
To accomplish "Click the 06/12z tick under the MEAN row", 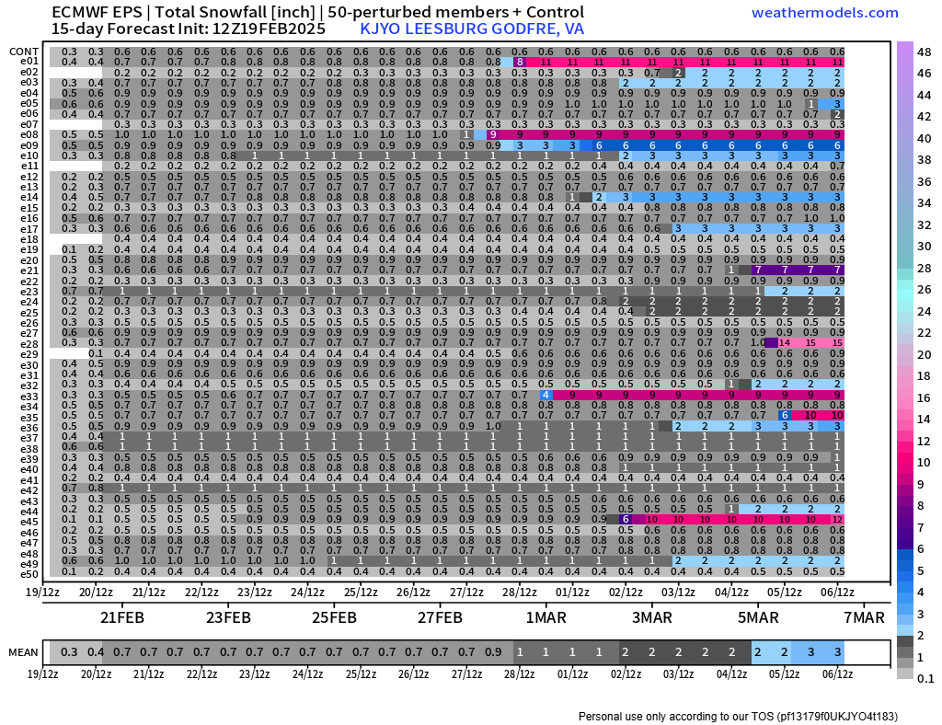I will 837,674.
